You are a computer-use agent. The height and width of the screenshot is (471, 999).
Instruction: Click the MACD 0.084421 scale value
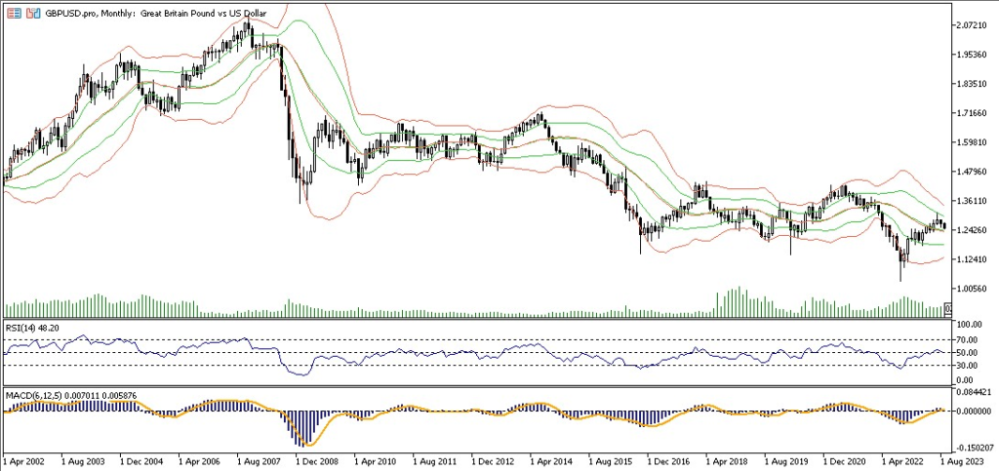972,393
